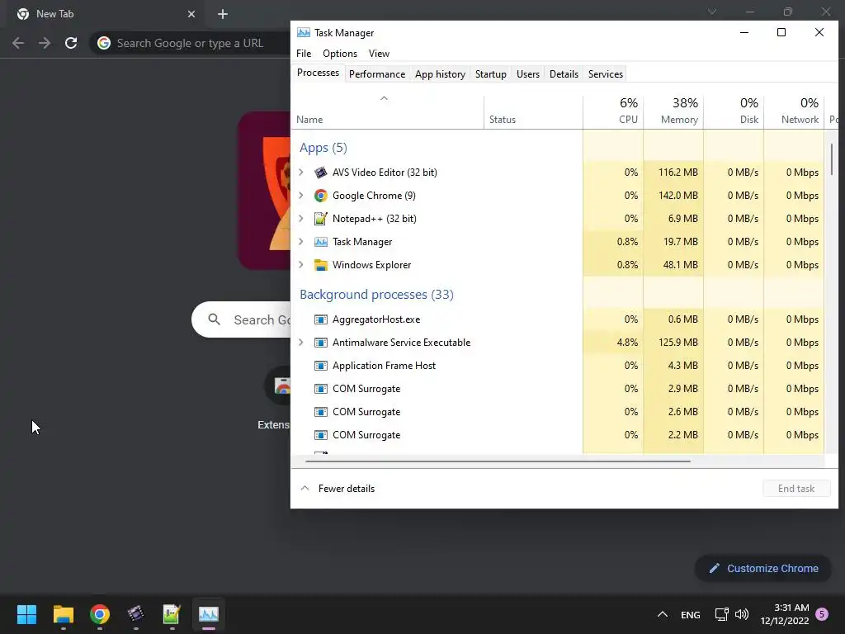This screenshot has width=845, height=634.
Task: Click the Customize Chrome button
Action: (x=763, y=568)
